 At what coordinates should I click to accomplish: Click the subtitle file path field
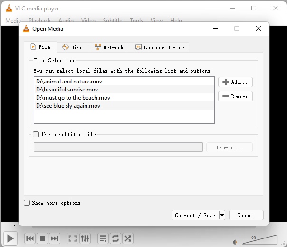pos(118,147)
